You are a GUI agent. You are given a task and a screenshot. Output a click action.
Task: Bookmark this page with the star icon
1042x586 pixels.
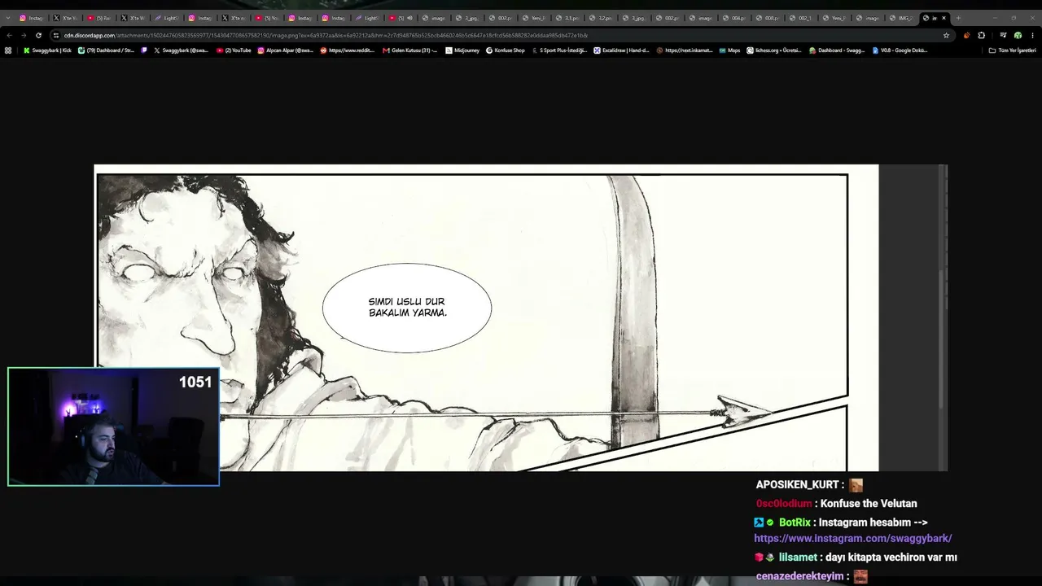point(946,35)
